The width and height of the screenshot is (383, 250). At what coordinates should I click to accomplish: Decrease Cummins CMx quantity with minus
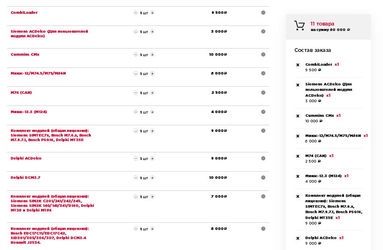click(x=135, y=54)
